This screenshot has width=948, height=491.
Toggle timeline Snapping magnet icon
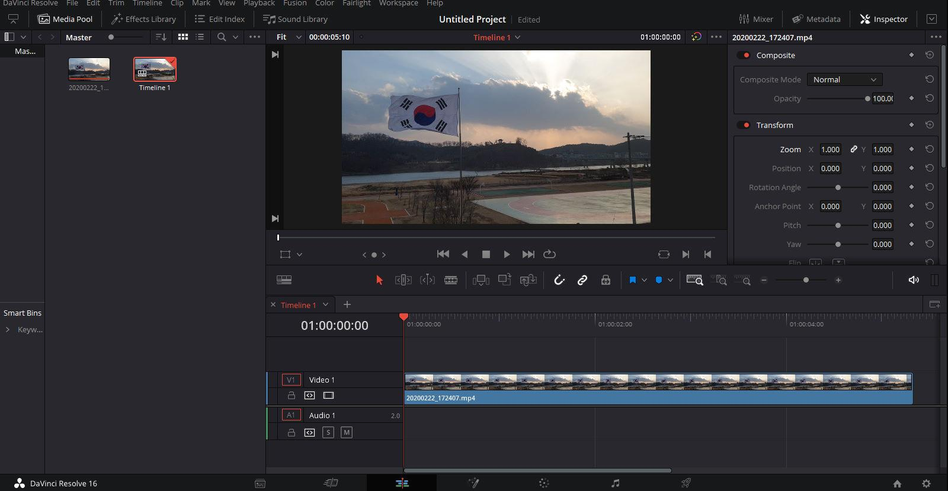click(x=559, y=280)
